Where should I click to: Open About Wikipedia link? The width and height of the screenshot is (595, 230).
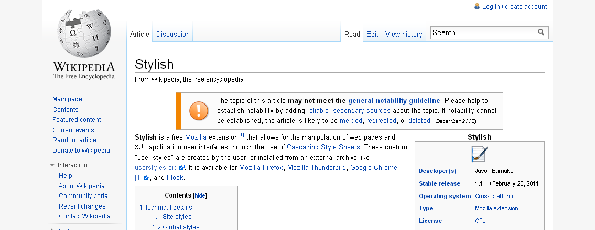click(82, 186)
